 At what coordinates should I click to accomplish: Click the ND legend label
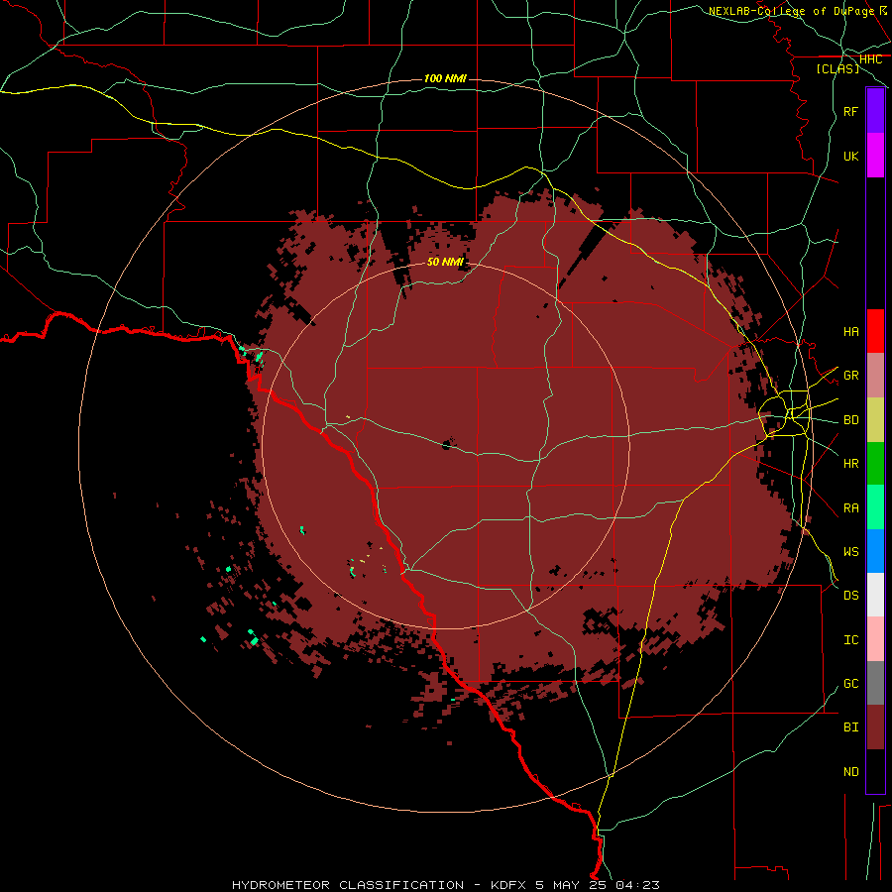point(851,772)
